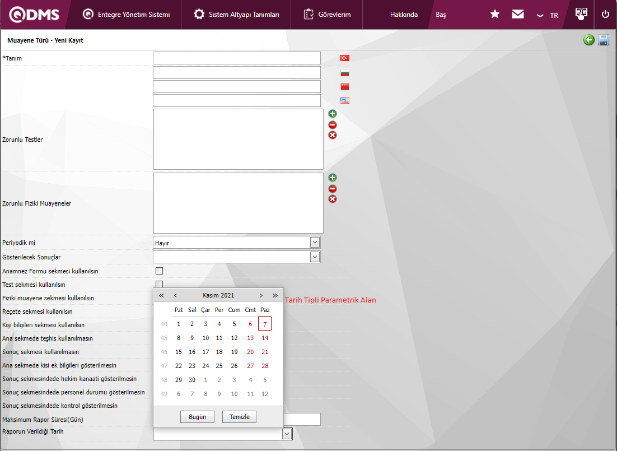Open favorites star icon
The width and height of the screenshot is (617, 451).
pyautogui.click(x=494, y=14)
